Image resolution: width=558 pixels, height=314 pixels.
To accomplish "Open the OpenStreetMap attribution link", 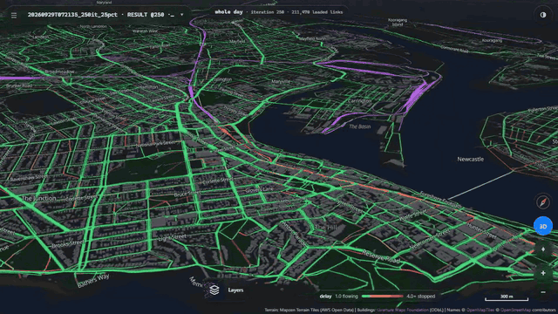I will 515,311.
